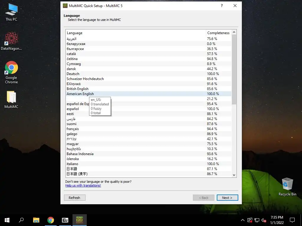Viewport: 302px width, 226px height.
Task: Click the disabled Back button
Action: (203, 197)
